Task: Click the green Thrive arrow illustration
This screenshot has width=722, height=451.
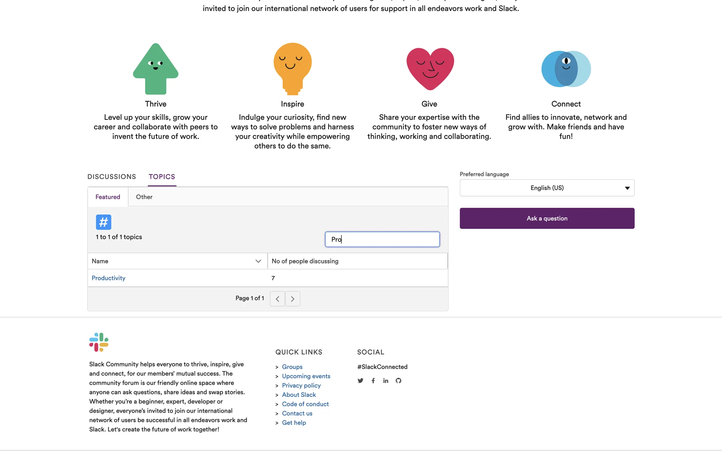Action: point(156,69)
